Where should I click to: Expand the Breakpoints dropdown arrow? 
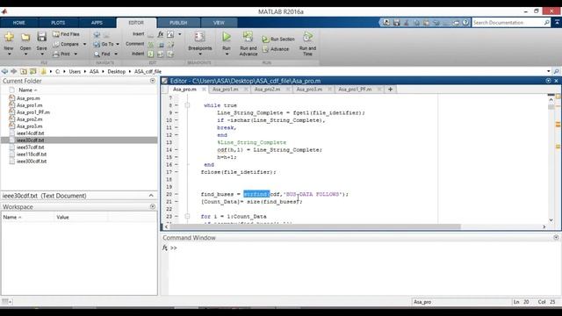(200, 54)
